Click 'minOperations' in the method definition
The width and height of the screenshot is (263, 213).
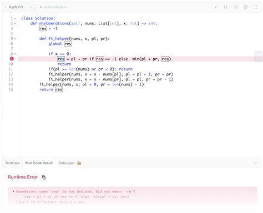point(54,23)
